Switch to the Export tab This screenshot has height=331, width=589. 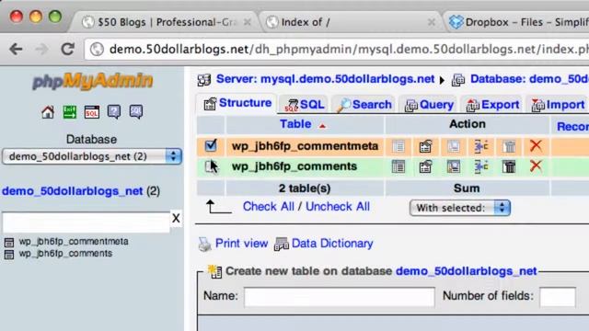(492, 104)
